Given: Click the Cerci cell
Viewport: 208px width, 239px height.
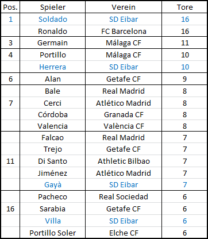Looking at the screenshot, I should click(52, 103).
